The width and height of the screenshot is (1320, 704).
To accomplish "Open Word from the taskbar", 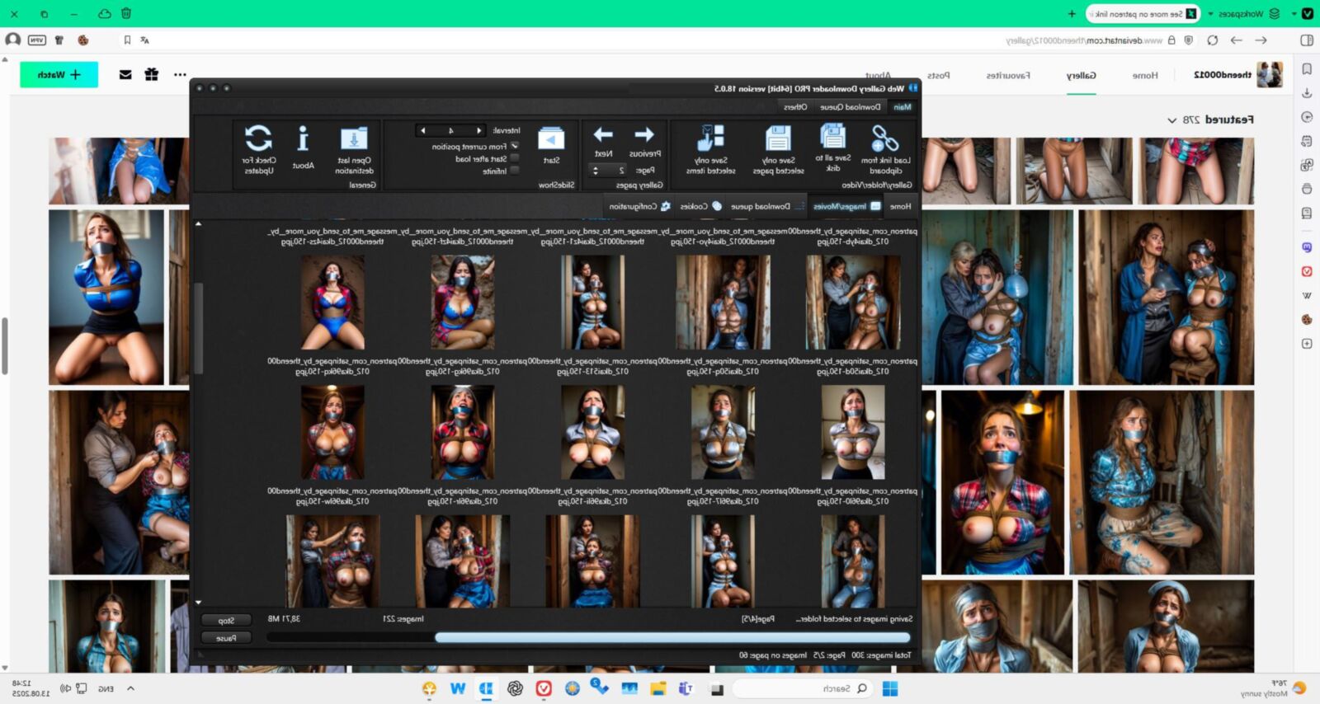I will [x=458, y=688].
